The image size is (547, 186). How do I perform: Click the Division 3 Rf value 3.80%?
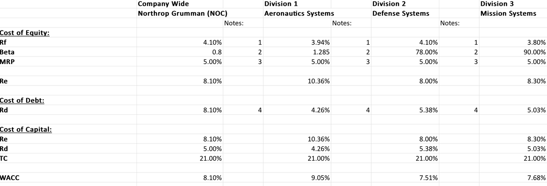coord(535,42)
